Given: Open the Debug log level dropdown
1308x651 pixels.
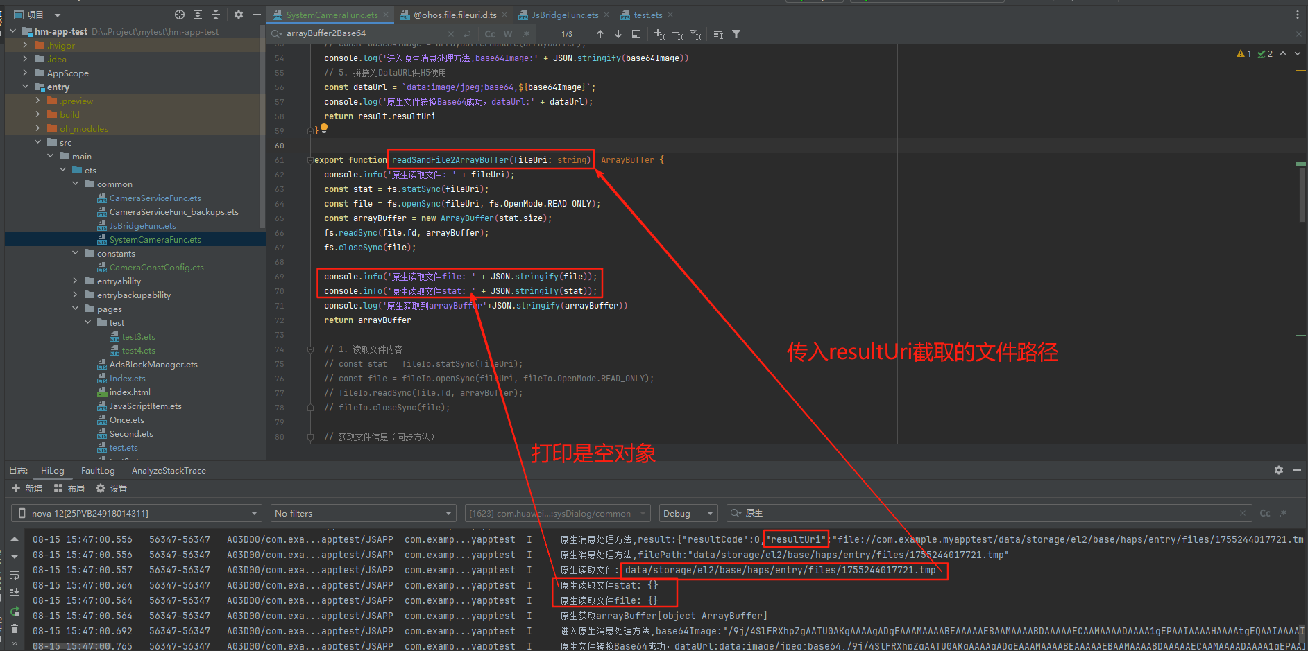Looking at the screenshot, I should (x=688, y=513).
